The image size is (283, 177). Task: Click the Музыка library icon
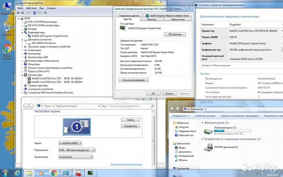click(176, 160)
